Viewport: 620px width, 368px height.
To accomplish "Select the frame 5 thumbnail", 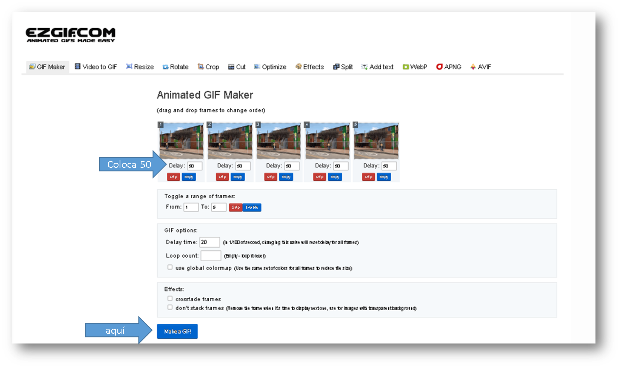I will pos(376,141).
